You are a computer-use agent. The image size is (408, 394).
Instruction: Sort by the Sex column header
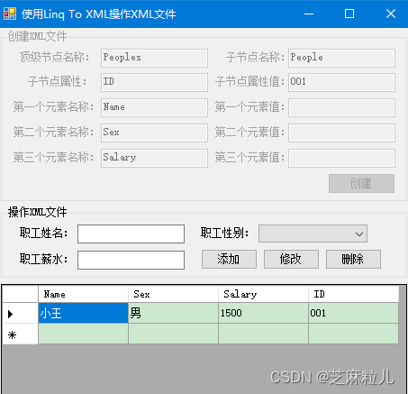(173, 294)
